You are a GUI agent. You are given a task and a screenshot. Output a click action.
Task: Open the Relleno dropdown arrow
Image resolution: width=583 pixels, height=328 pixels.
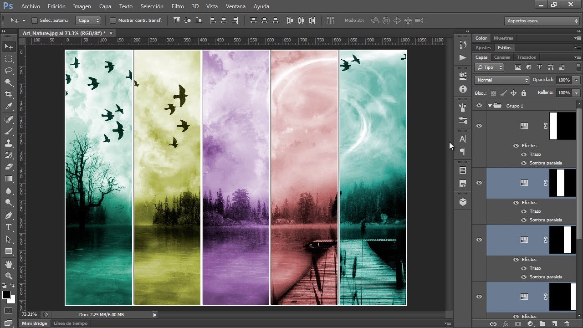tap(577, 93)
